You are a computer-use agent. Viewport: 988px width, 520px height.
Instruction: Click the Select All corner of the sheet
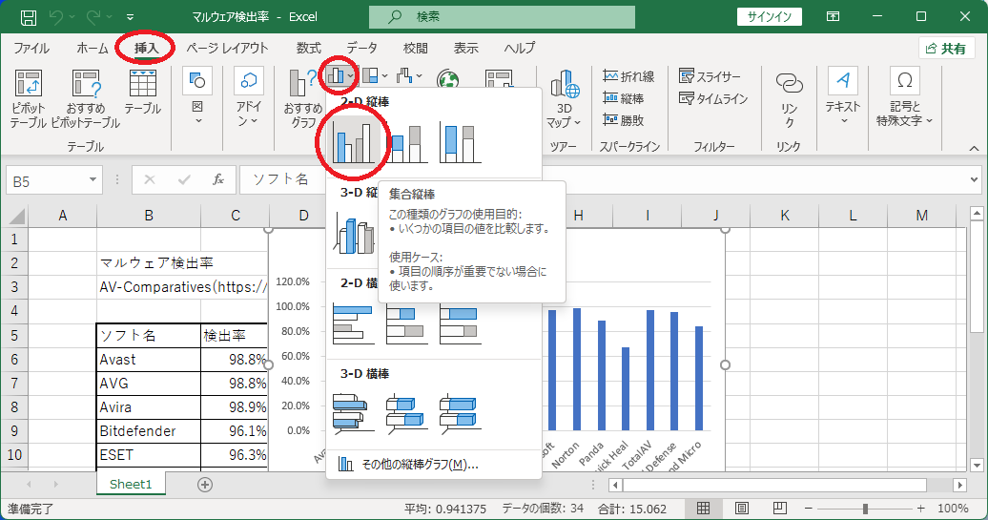pos(16,217)
